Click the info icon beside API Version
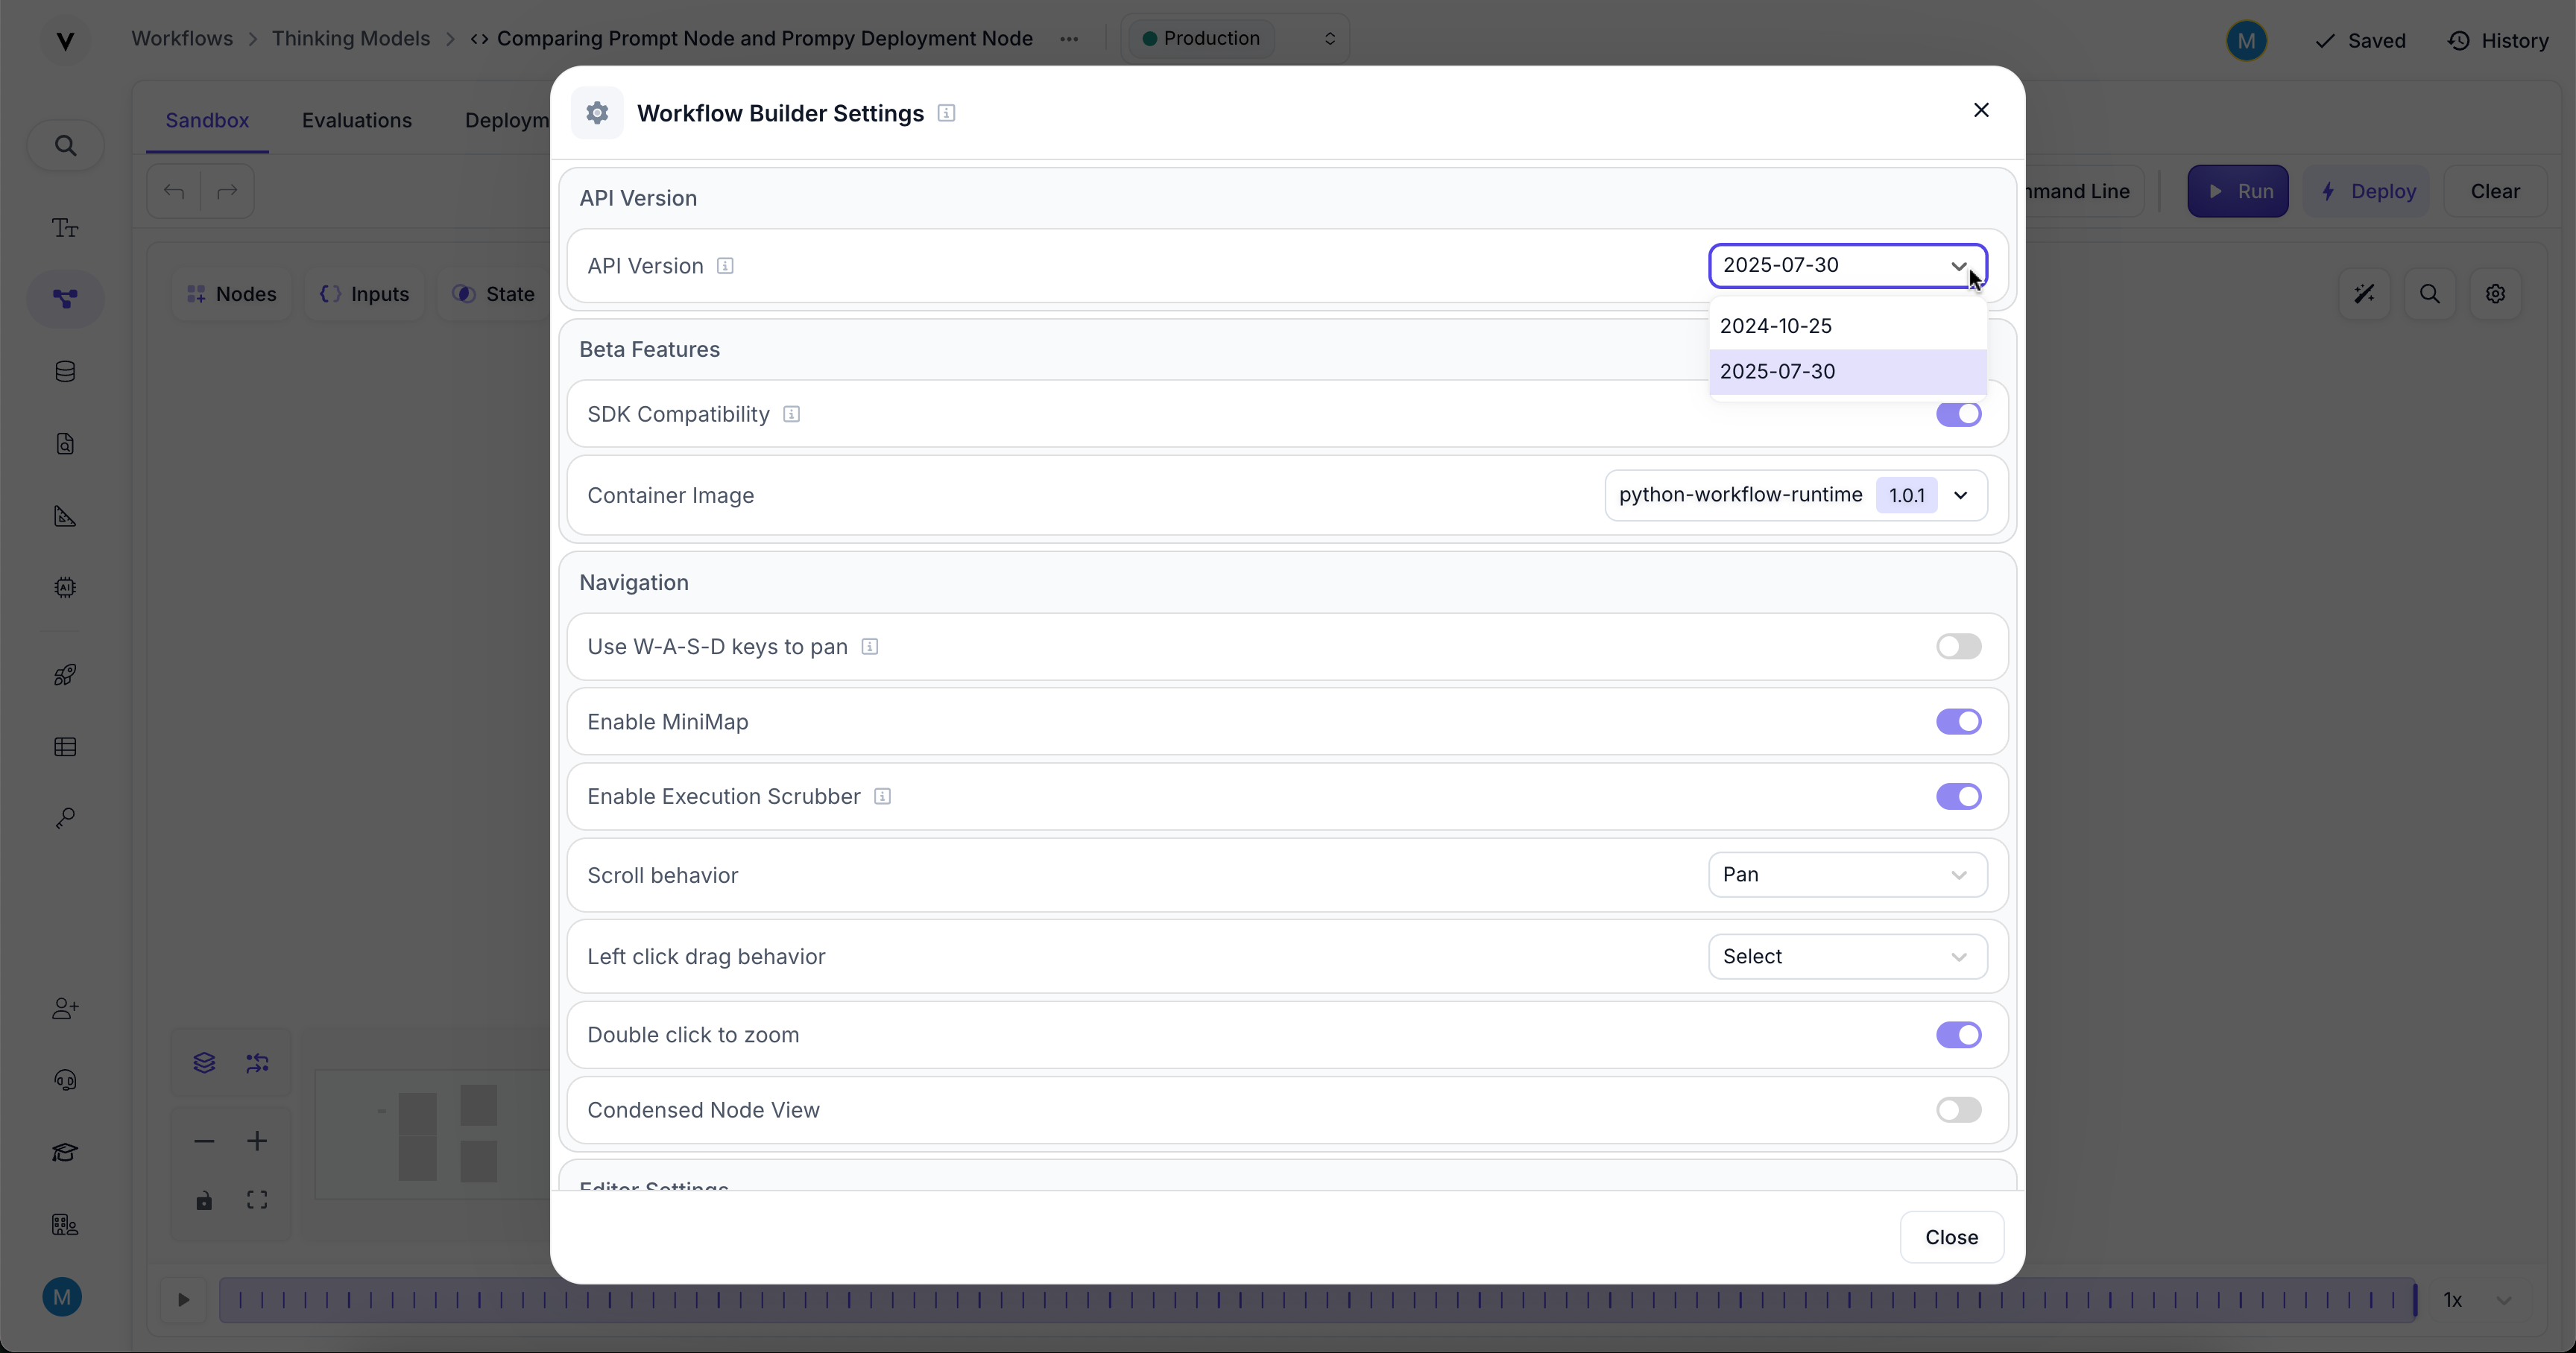 pos(725,266)
